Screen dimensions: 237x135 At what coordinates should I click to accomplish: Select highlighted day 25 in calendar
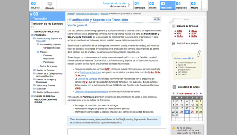187,112
